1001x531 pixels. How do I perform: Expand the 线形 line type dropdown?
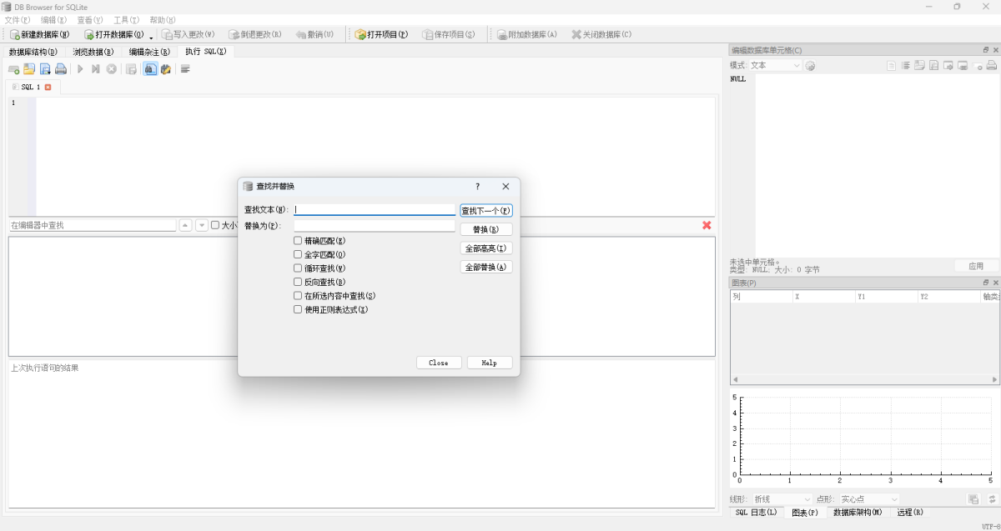coord(782,498)
